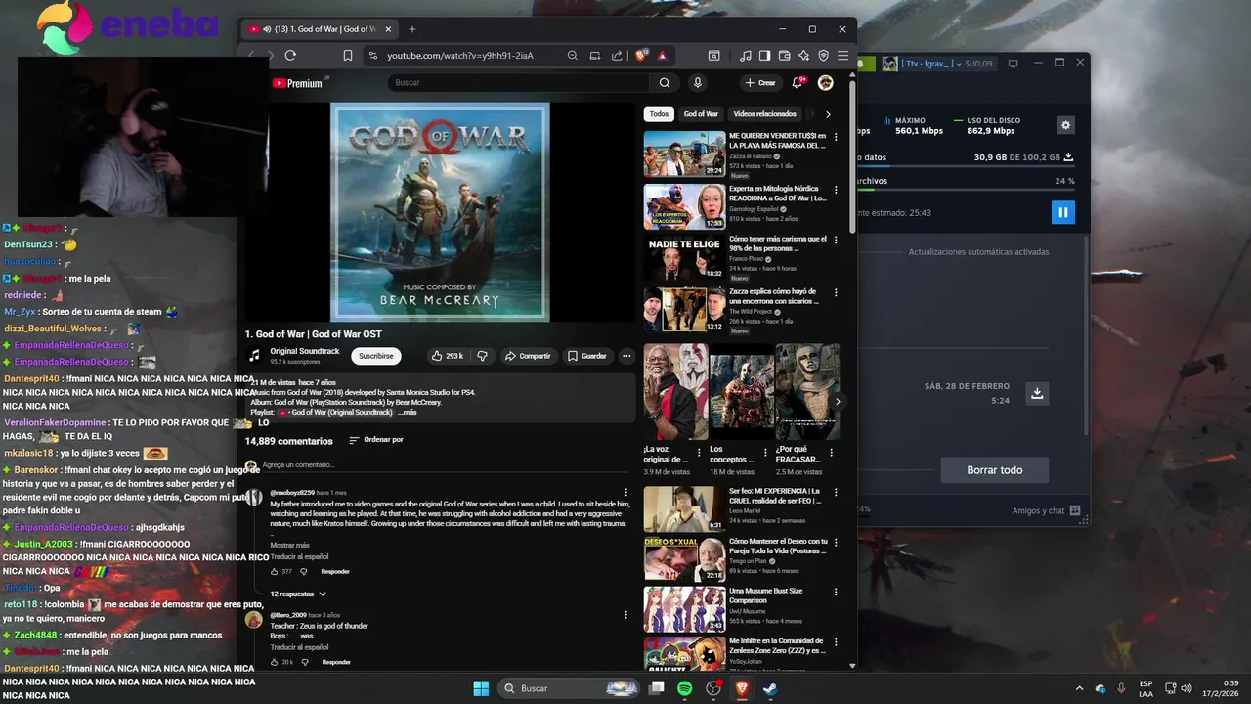
Task: Open the YouTube Crear menu
Action: coord(760,83)
